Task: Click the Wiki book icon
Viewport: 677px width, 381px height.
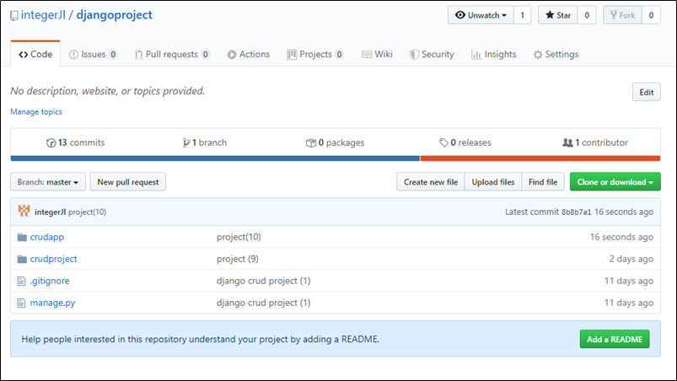Action: [x=367, y=54]
